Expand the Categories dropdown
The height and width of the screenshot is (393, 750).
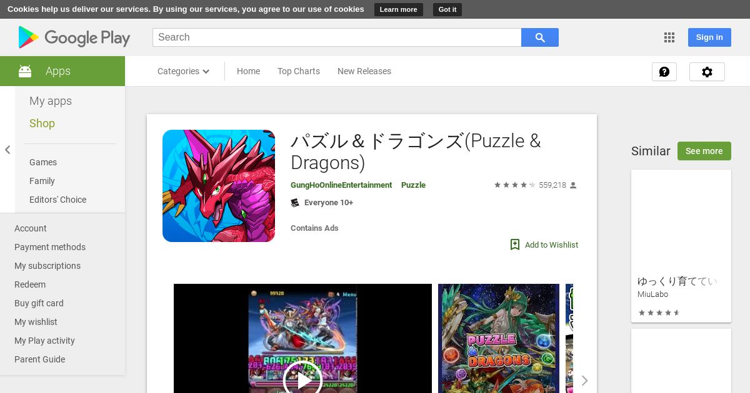[x=183, y=71]
